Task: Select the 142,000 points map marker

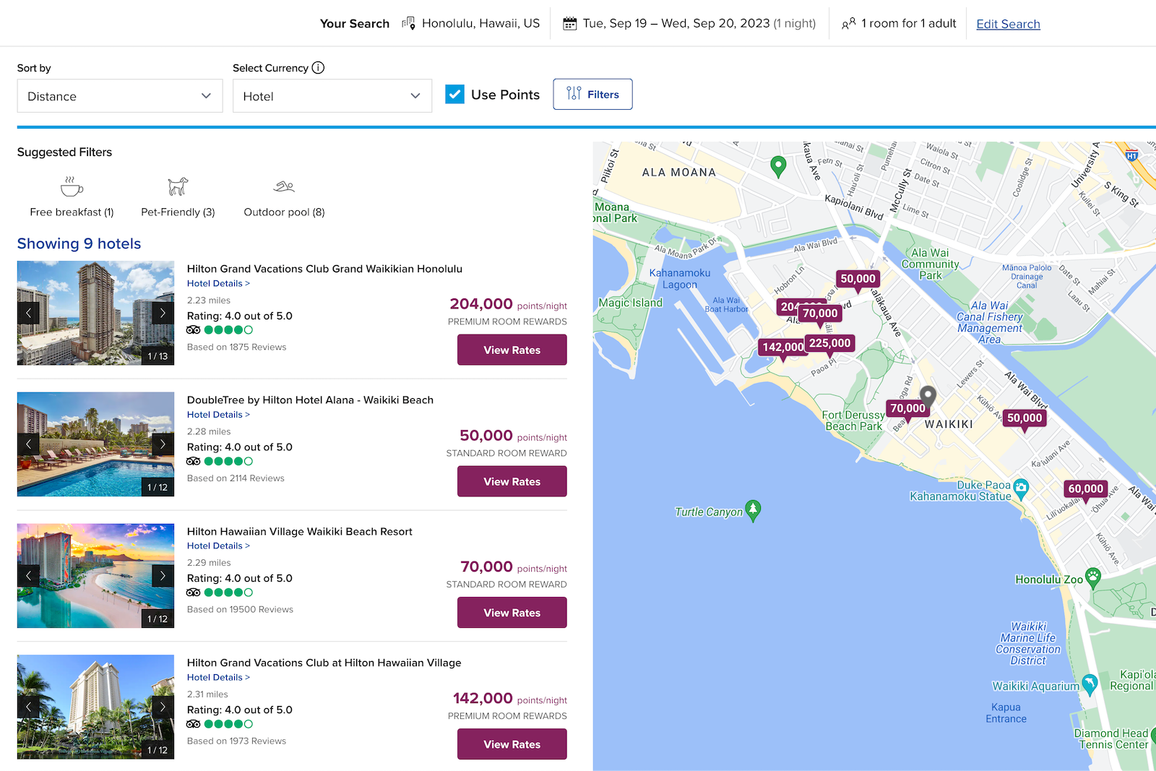Action: [x=782, y=348]
